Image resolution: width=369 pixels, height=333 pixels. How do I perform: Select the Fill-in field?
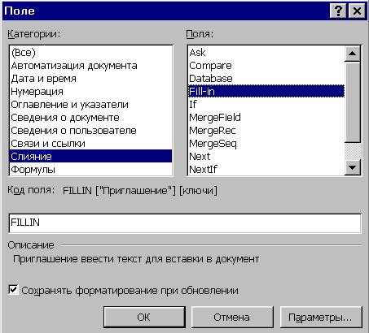[x=266, y=91]
